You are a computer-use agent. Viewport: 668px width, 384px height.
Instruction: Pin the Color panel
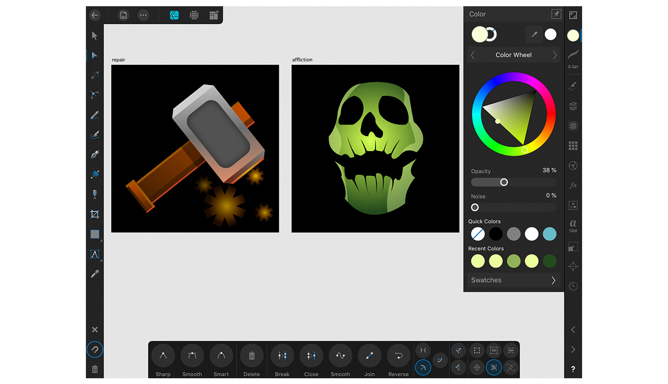556,14
